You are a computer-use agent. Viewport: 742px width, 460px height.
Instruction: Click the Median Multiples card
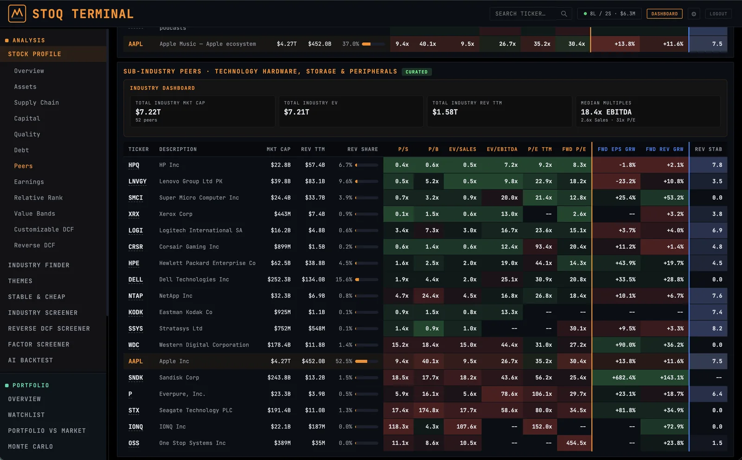pyautogui.click(x=648, y=111)
